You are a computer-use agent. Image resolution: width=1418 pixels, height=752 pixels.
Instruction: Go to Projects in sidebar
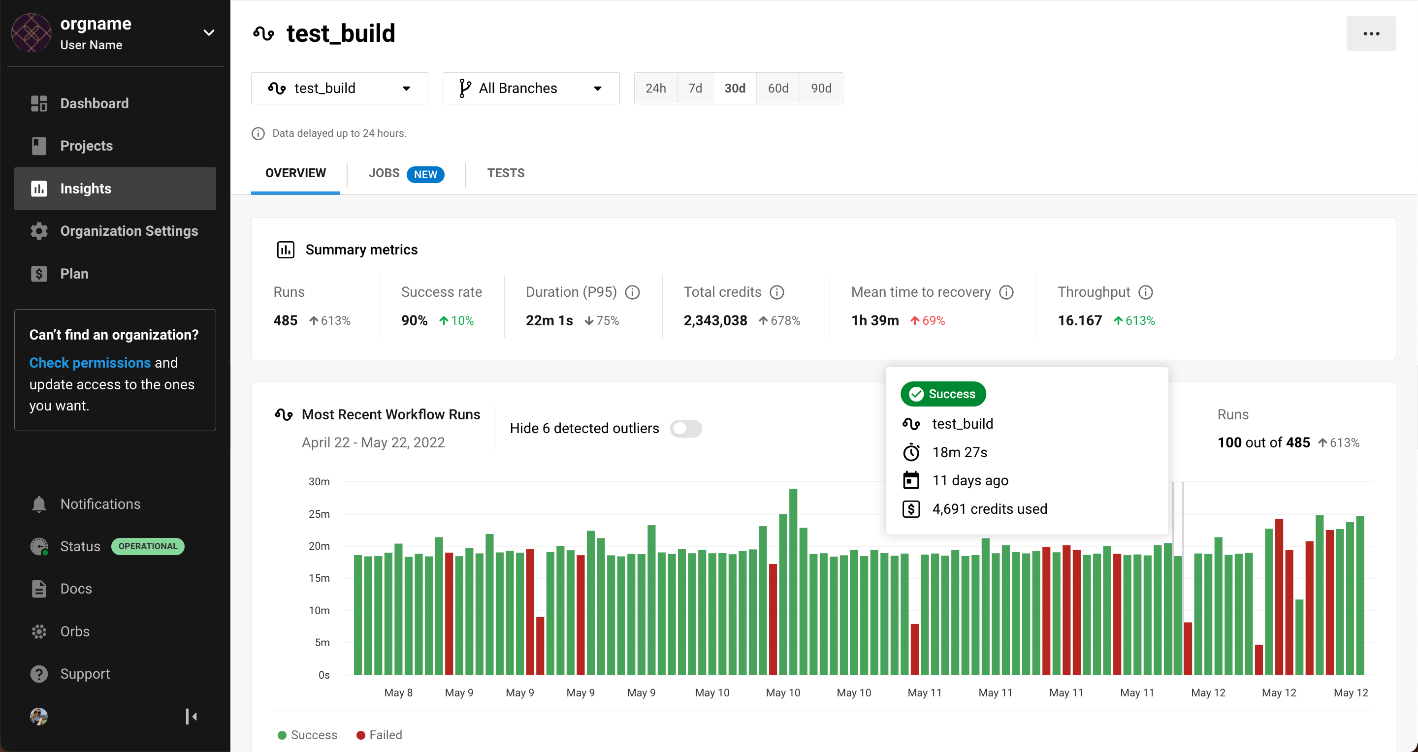(115, 146)
